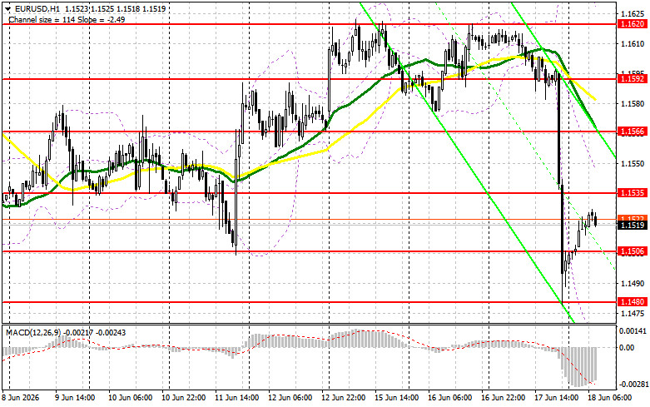Screen dimensions: 650x407
Task: Click the 1.1475 price scale value
Action: pos(633,314)
